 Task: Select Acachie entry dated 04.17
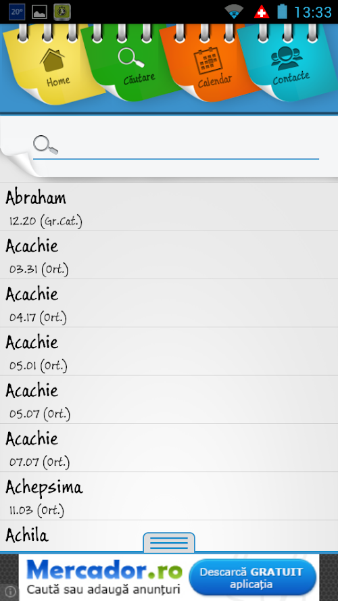pyautogui.click(x=169, y=303)
